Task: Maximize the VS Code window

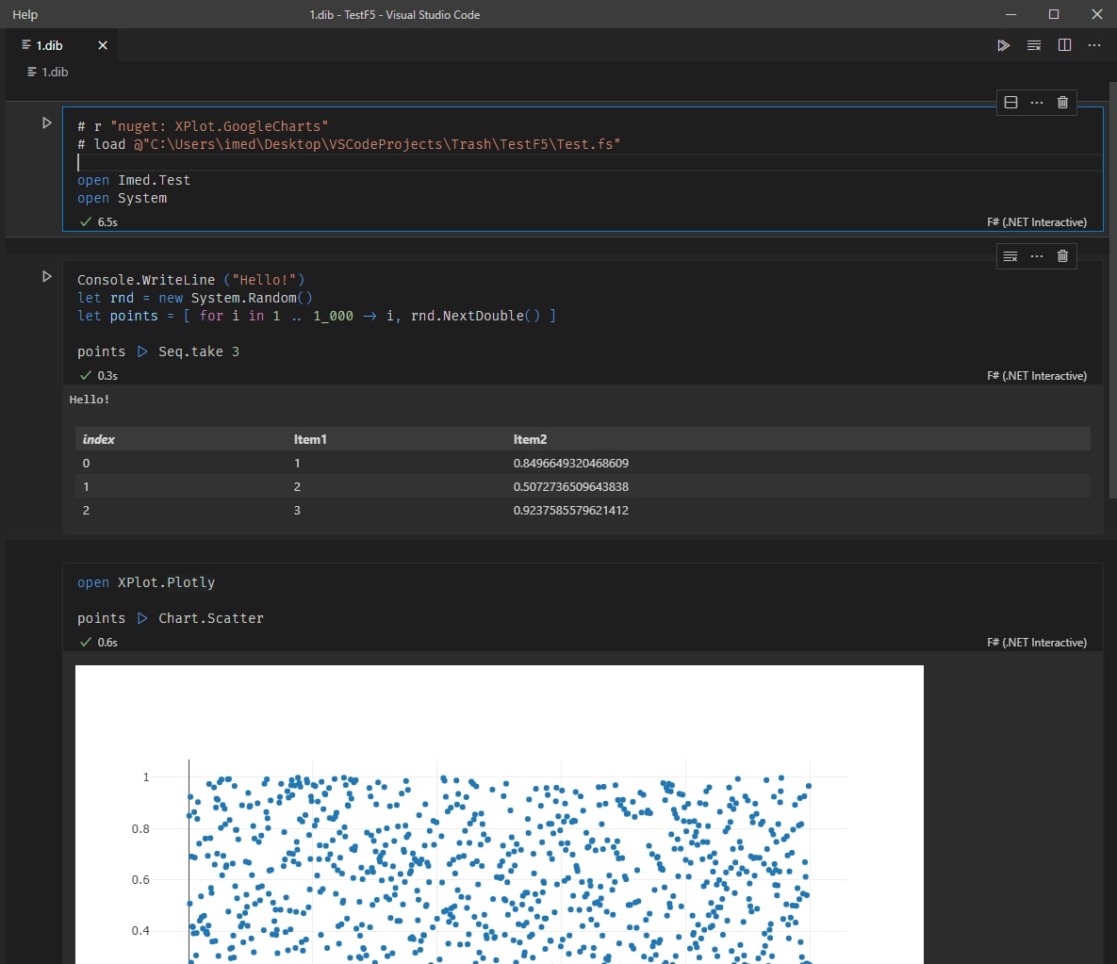Action: [1054, 14]
